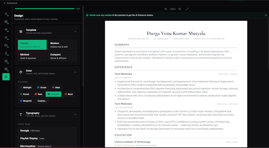269x148 pixels.
Task: Pick the Georgia / DM Sans font pair
Action: [47, 131]
